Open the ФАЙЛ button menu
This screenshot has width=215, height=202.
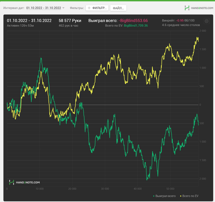118,8
